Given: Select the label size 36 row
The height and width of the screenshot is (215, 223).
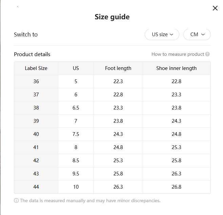Looking at the screenshot, I should click(x=36, y=81).
